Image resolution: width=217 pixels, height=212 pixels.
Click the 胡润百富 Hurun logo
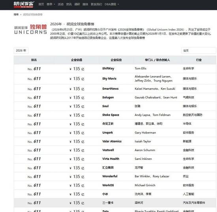pos(24,5)
